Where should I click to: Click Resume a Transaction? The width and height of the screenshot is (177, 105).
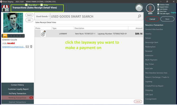coord(154,25)
